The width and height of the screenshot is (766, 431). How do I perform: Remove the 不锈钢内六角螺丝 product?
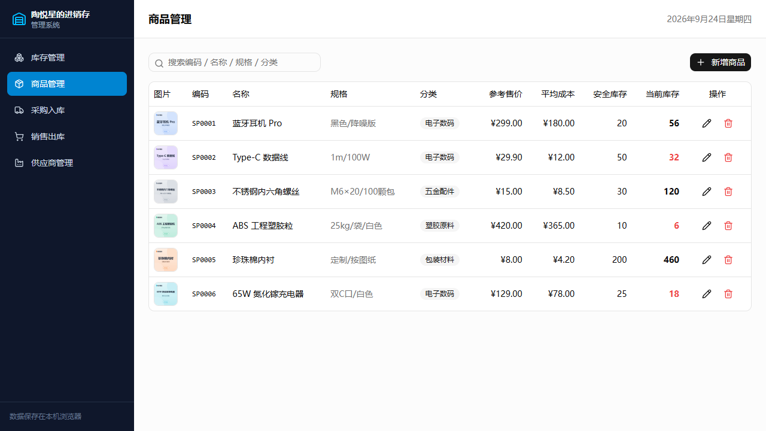coord(728,192)
